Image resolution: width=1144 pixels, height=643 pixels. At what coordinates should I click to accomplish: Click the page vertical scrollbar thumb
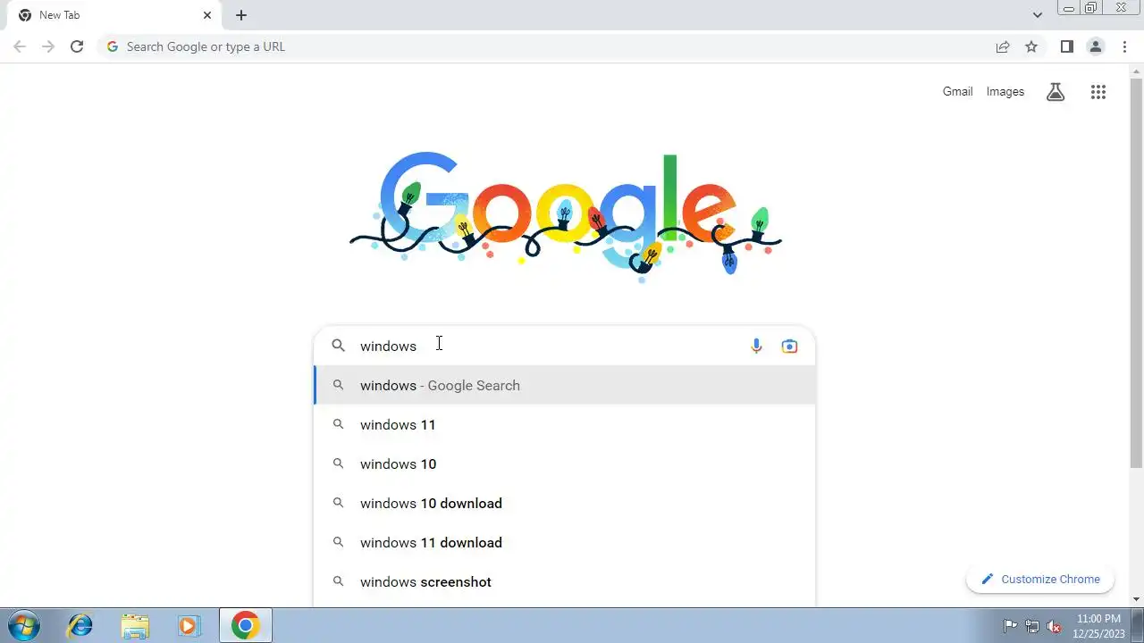click(1136, 272)
